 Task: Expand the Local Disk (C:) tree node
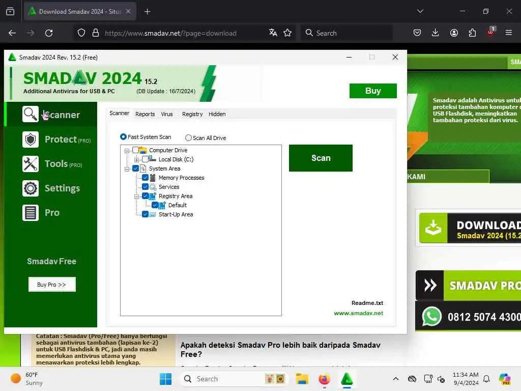coord(136,160)
